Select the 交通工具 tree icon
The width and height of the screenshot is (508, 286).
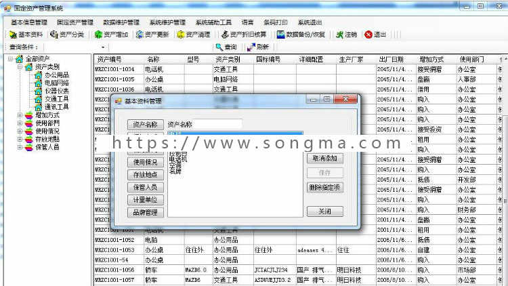pyautogui.click(x=38, y=99)
